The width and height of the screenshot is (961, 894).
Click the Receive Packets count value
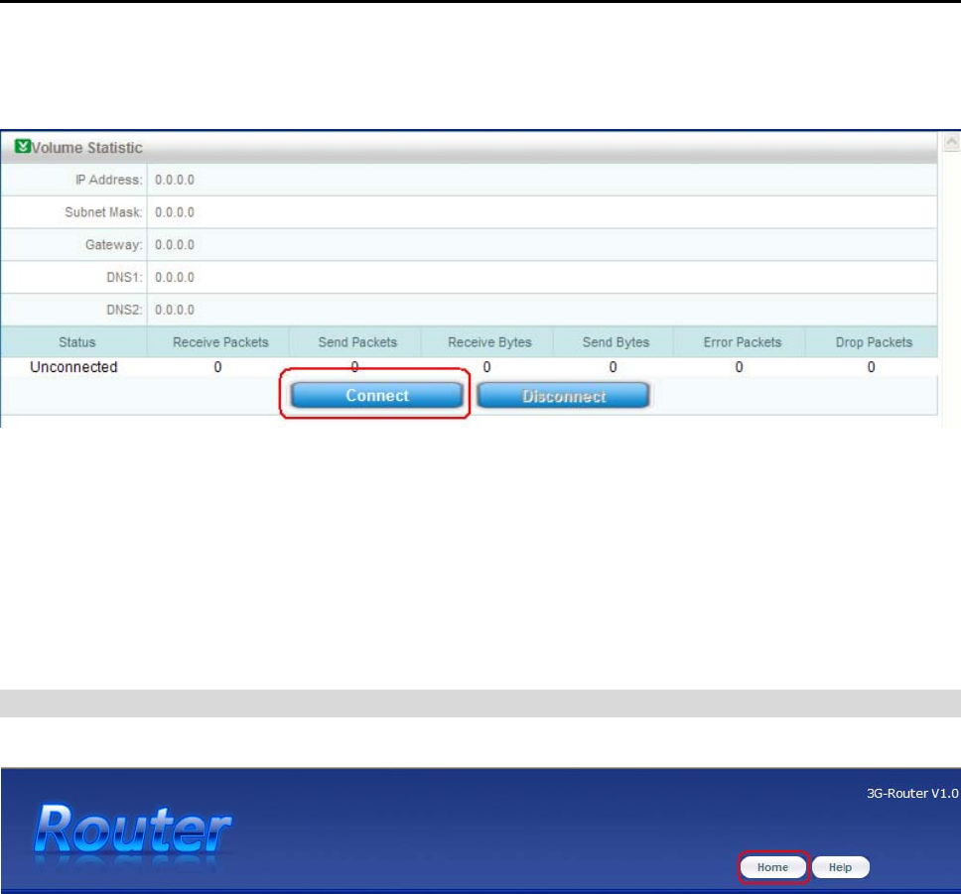coord(217,367)
